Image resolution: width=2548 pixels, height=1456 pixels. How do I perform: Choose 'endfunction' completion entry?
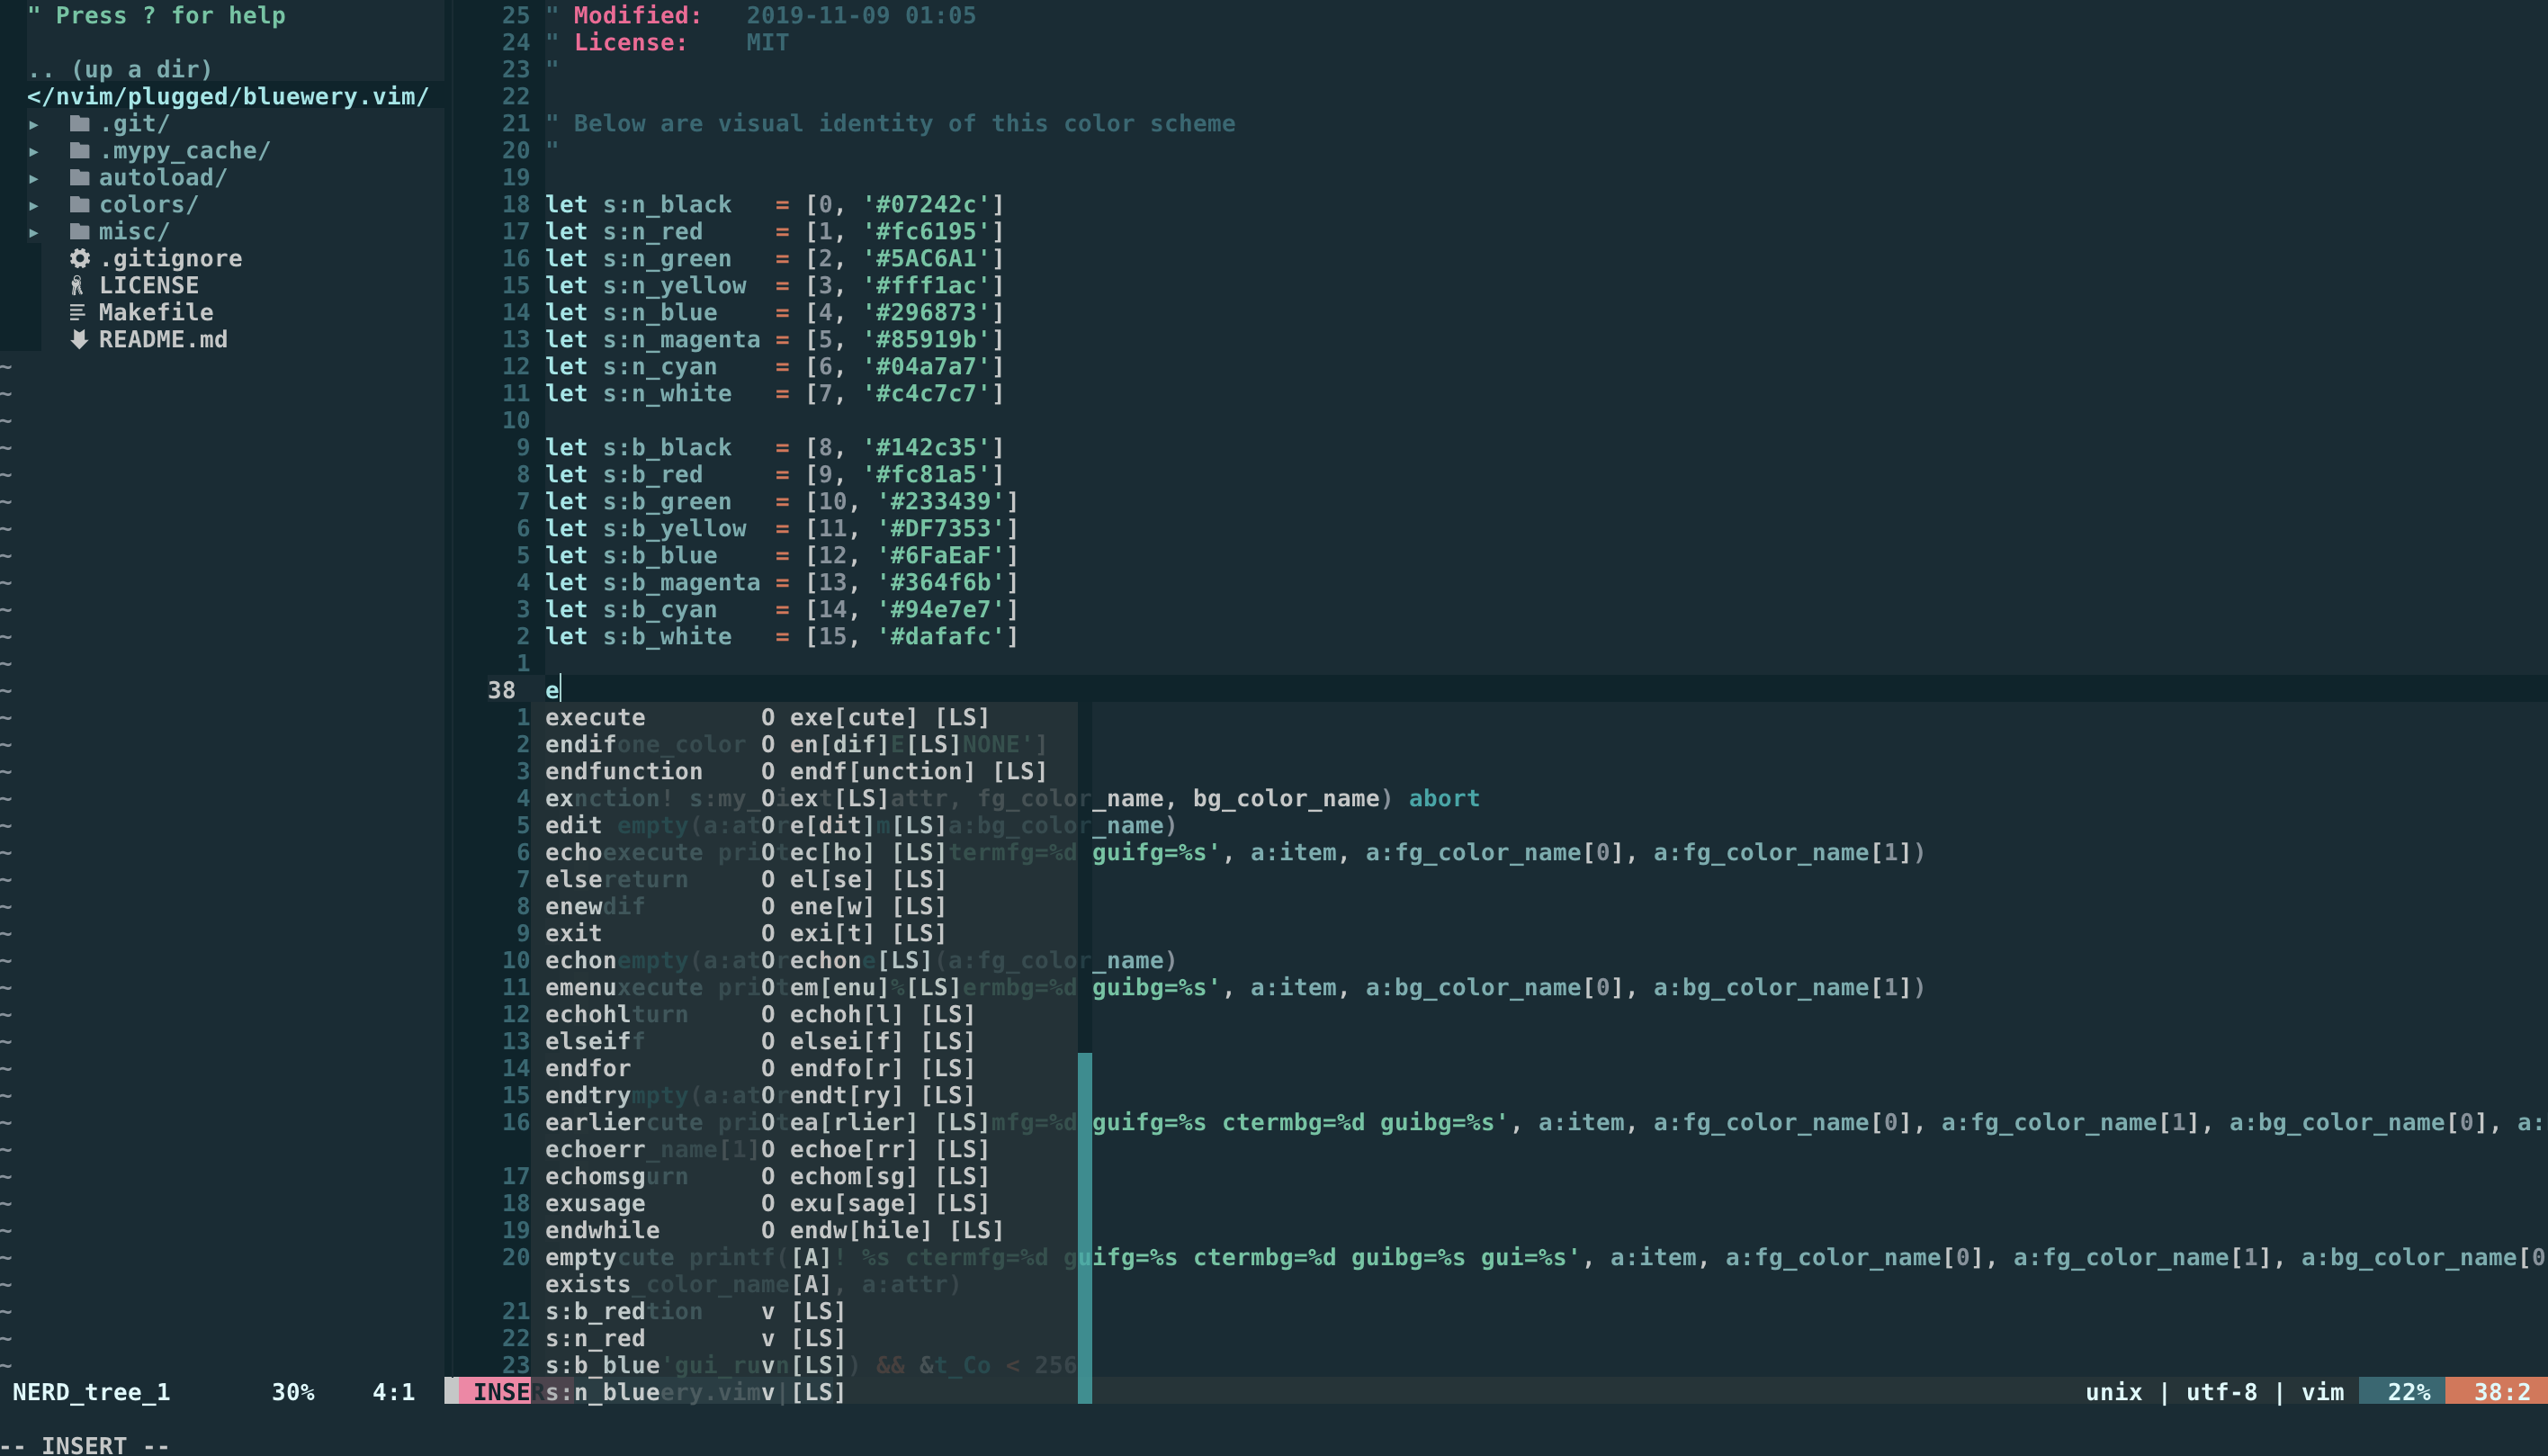[x=623, y=771]
